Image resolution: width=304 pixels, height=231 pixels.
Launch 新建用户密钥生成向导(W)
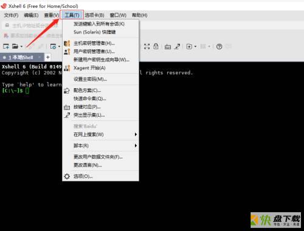101,60
